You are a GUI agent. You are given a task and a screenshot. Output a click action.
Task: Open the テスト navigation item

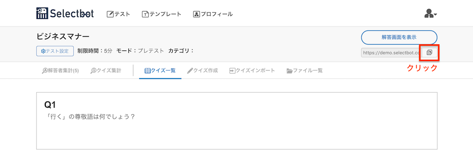click(119, 14)
